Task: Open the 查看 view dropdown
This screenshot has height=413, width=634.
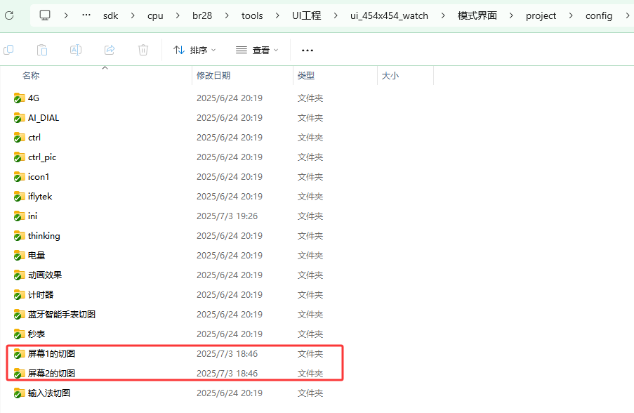Action: (257, 50)
